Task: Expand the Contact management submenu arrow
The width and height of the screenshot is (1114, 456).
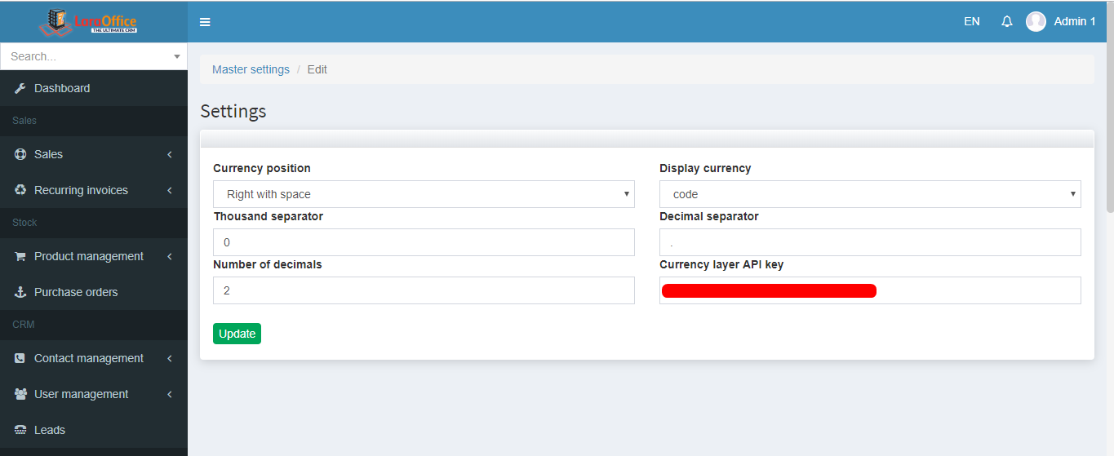Action: [x=169, y=358]
